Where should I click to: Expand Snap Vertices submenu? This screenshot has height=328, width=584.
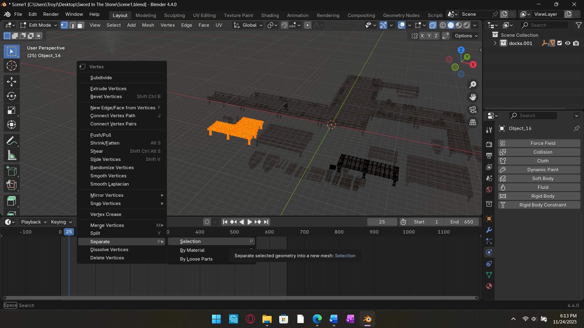(122, 203)
